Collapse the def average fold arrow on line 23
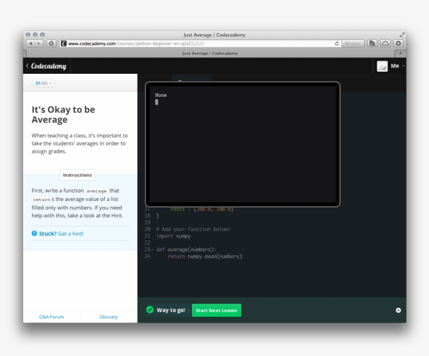 click(x=152, y=250)
